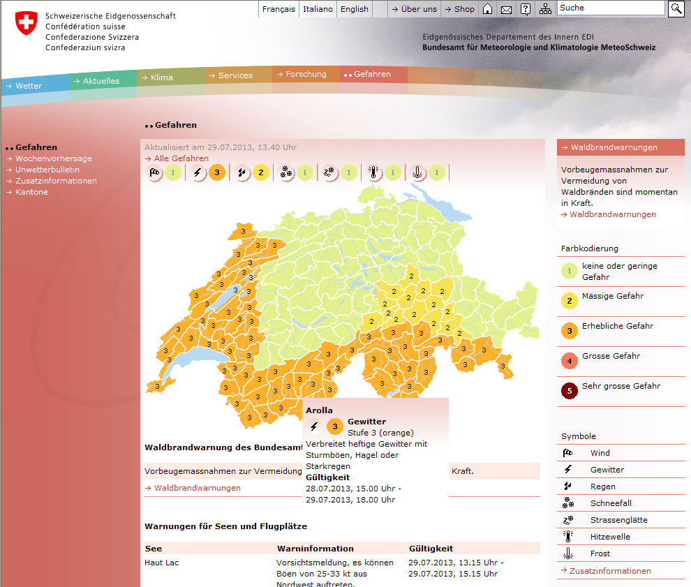The height and width of the screenshot is (587, 691).
Task: Follow the Alle Gefahren link
Action: [181, 158]
